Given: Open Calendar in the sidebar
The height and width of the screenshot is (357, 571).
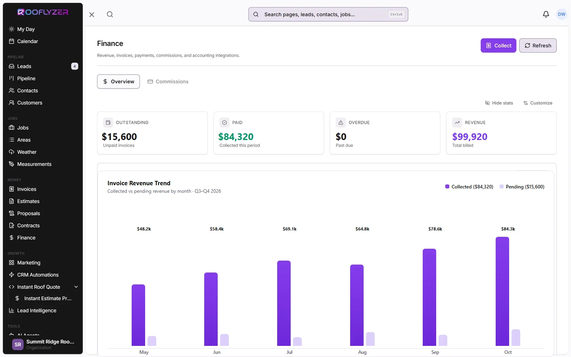Looking at the screenshot, I should (43, 41).
